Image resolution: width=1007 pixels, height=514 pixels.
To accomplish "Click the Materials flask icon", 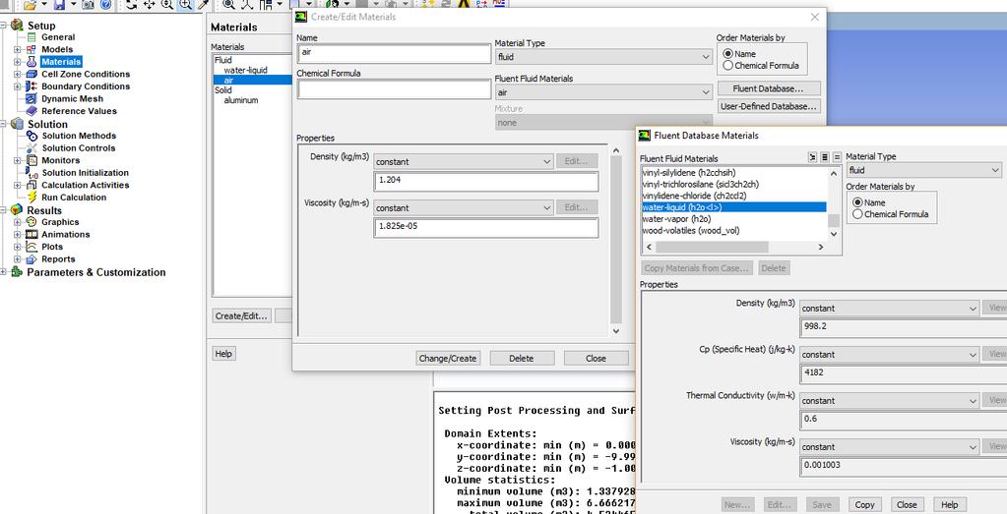I will point(31,62).
